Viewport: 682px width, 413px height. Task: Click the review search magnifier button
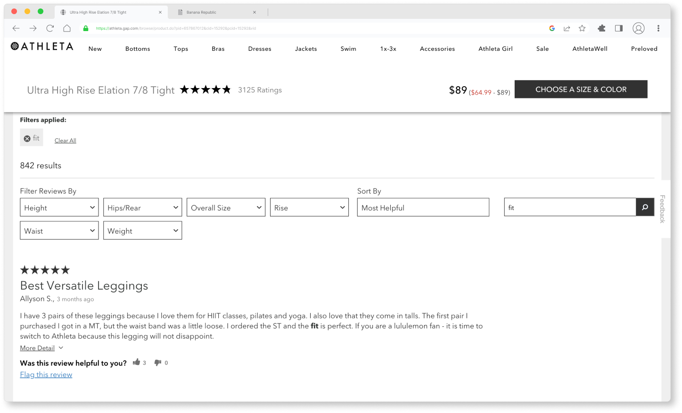click(645, 207)
